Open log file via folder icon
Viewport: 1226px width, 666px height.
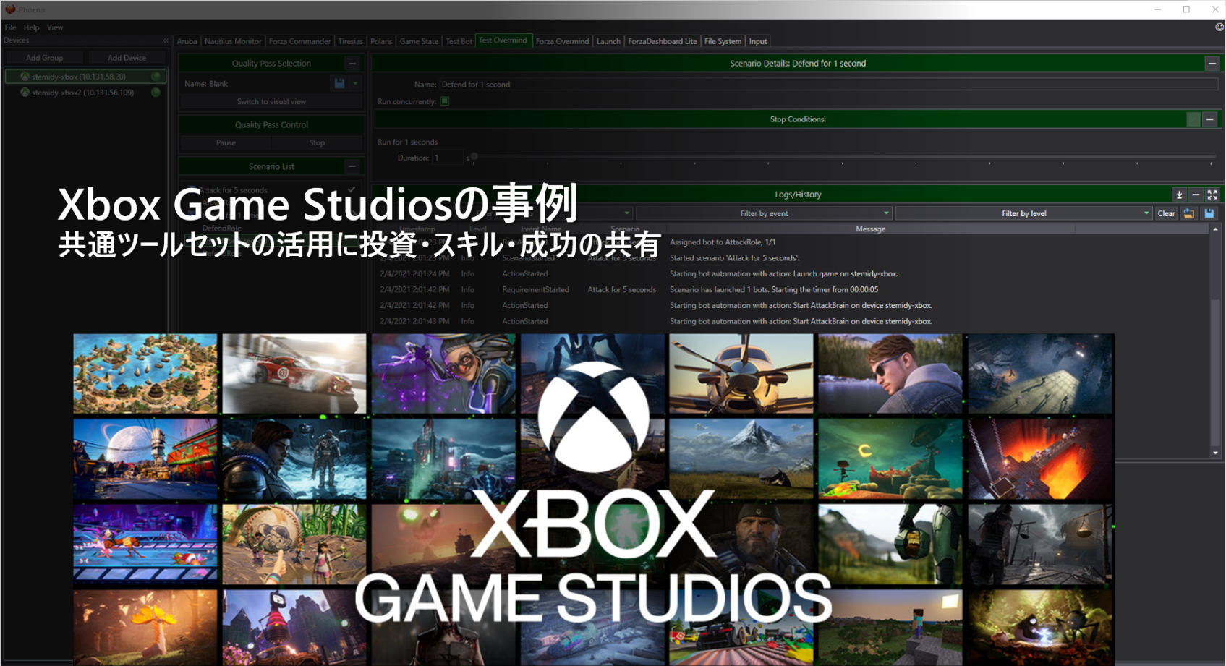[x=1189, y=213]
